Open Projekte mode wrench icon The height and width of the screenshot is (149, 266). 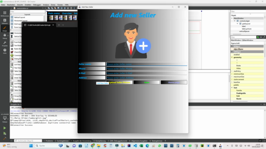pos(5,43)
